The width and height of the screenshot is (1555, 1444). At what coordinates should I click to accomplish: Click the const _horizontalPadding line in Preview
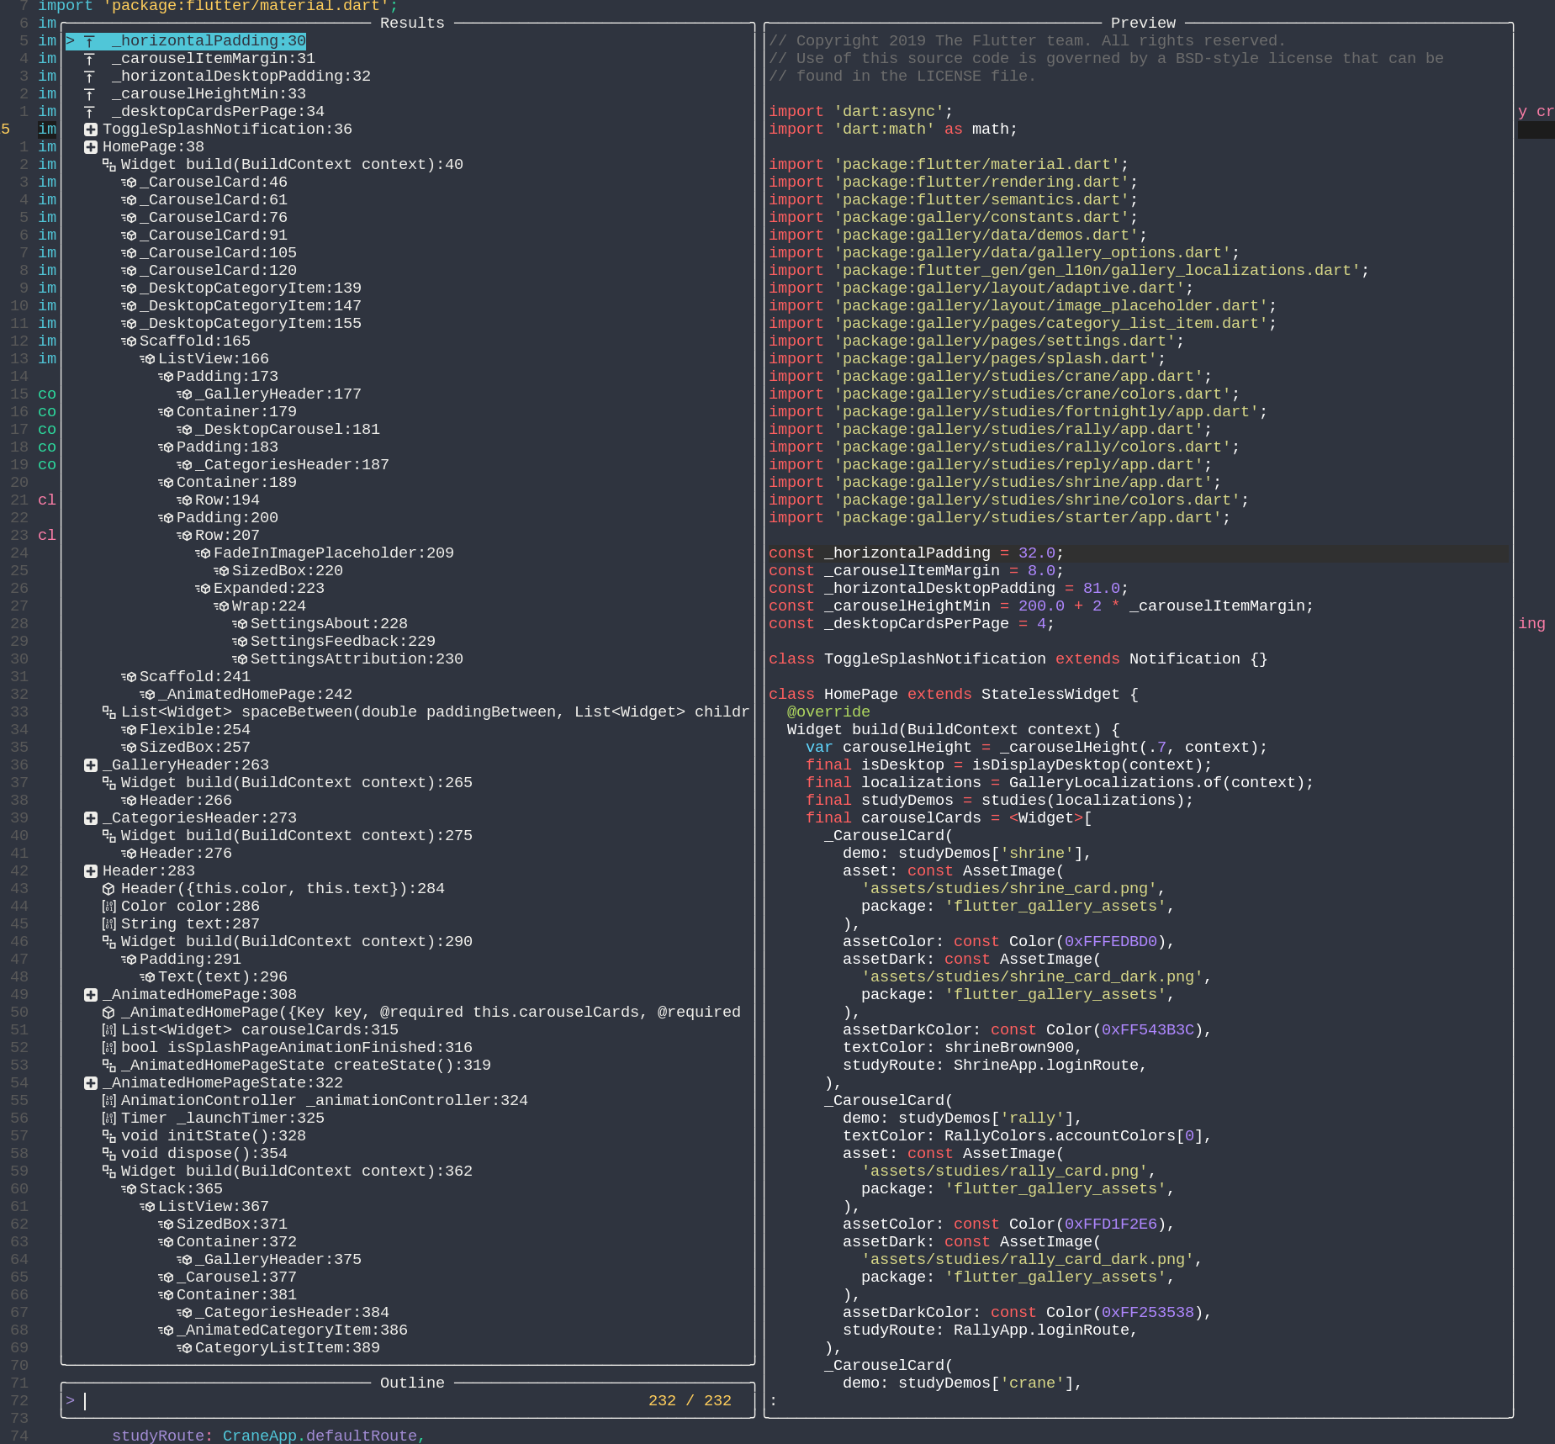click(x=1138, y=553)
